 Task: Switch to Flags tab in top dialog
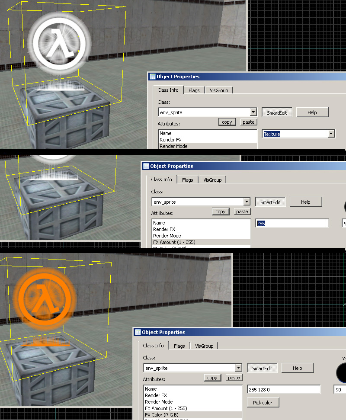(194, 90)
